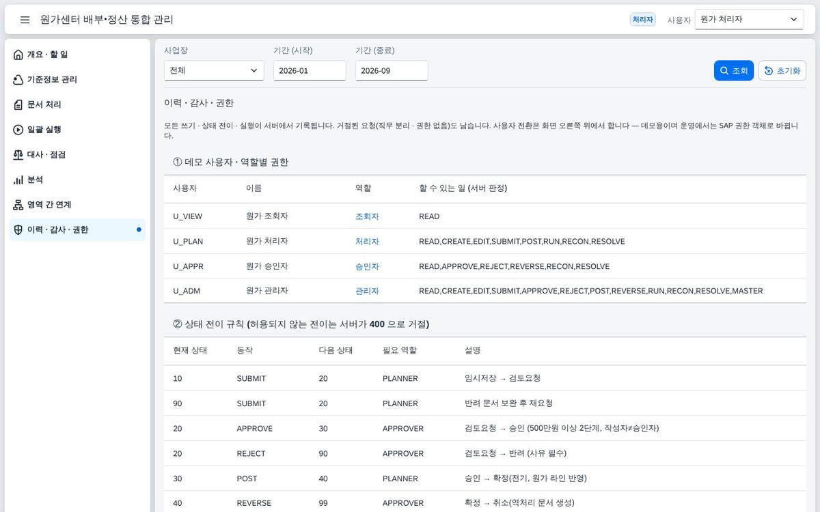This screenshot has width=820, height=512.
Task: Click description 검토요청 → 반려 (사유 필수)
Action: (515, 453)
